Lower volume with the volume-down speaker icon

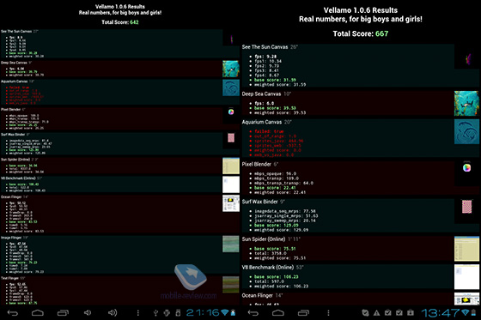[x=88, y=312]
